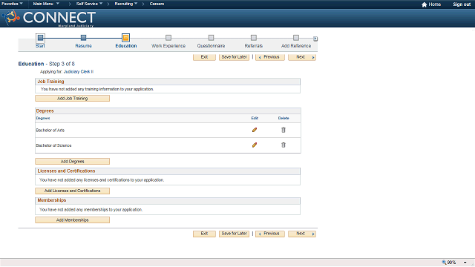This screenshot has width=475, height=267.
Task: Select the Bachelor of Science row text
Action: click(x=53, y=145)
